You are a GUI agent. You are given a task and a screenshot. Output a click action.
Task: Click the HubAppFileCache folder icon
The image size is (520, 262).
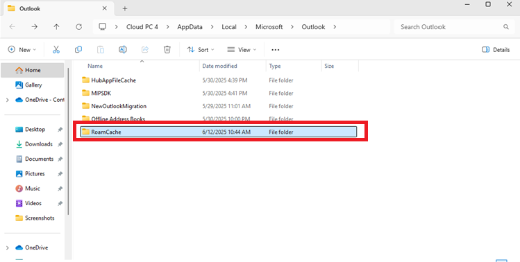(x=86, y=80)
